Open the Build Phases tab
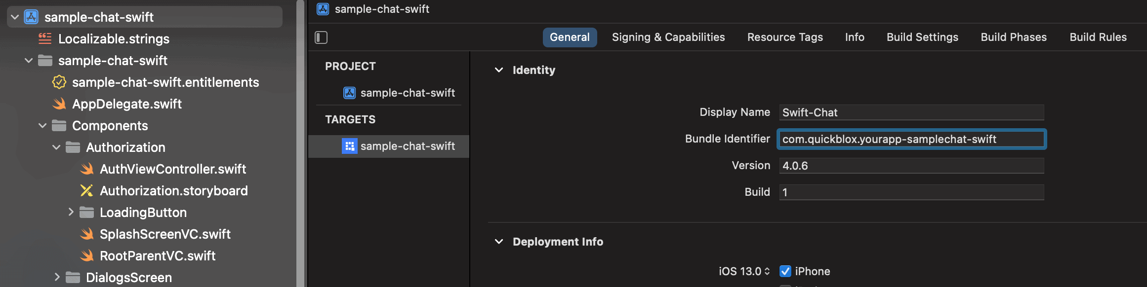Screen dimensions: 1147x287 [1014, 37]
